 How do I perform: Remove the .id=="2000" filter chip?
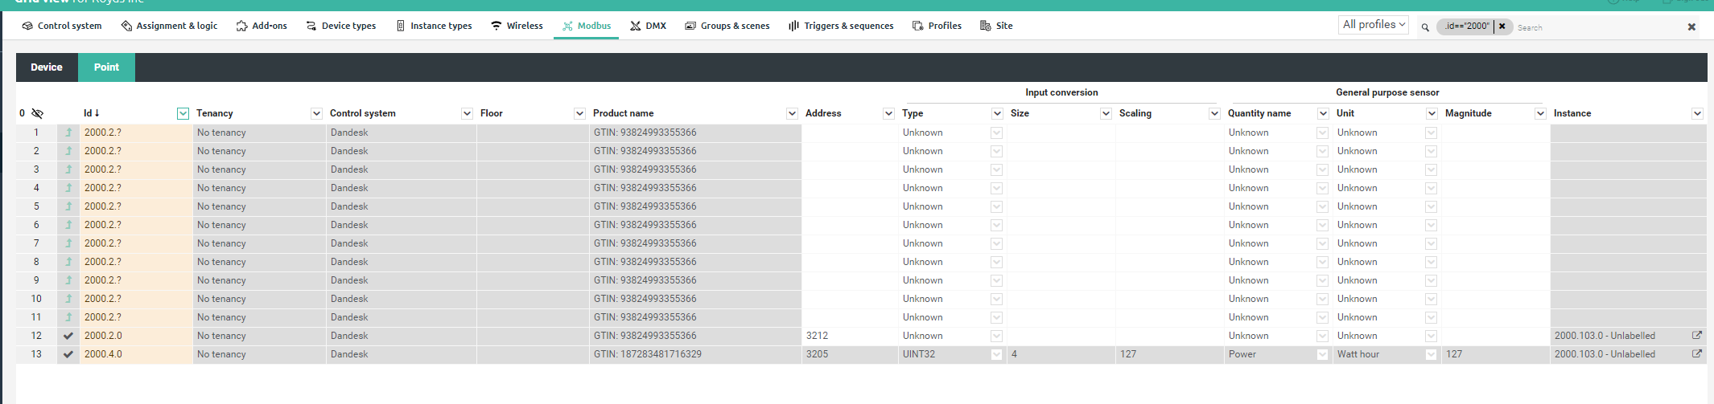1502,27
